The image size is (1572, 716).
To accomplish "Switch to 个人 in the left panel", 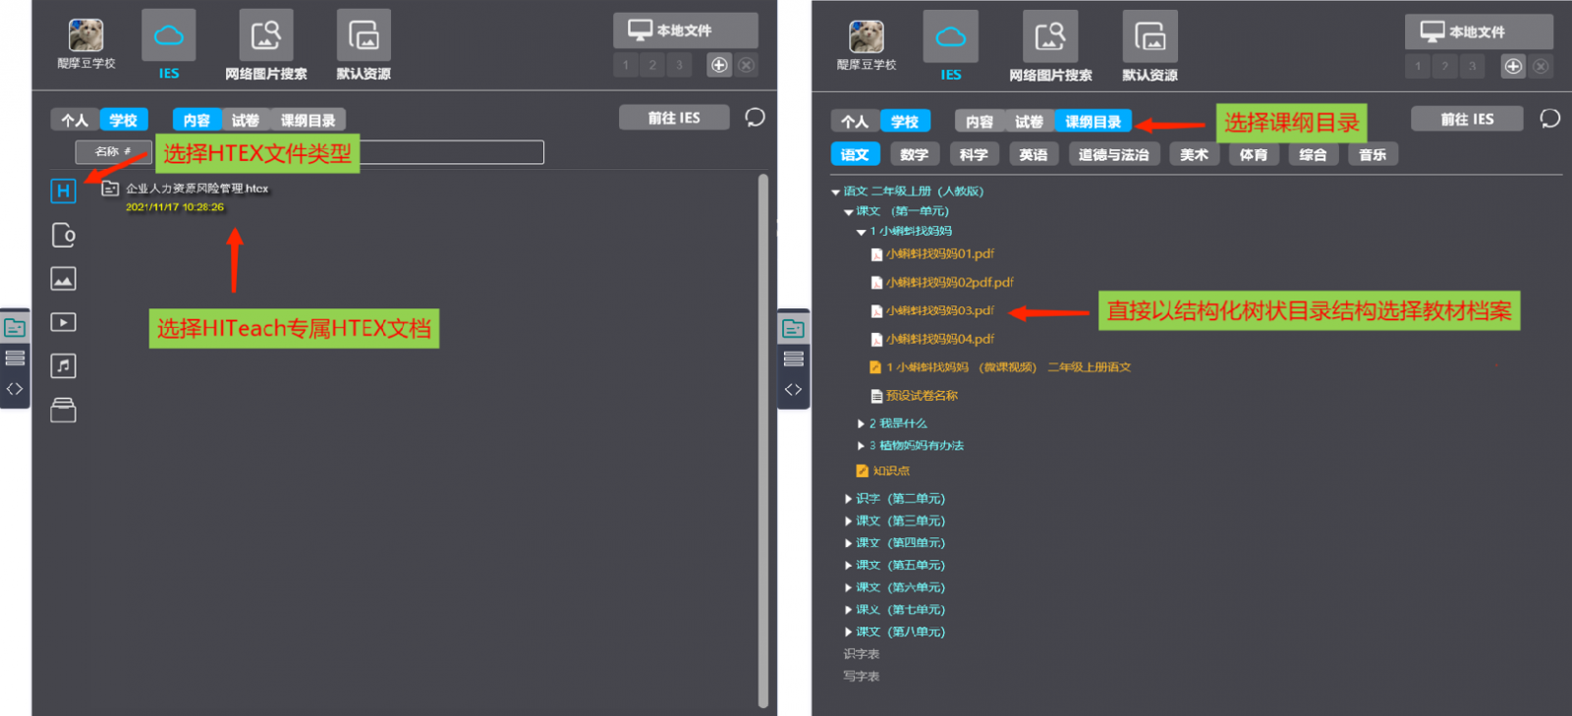I will pyautogui.click(x=75, y=120).
